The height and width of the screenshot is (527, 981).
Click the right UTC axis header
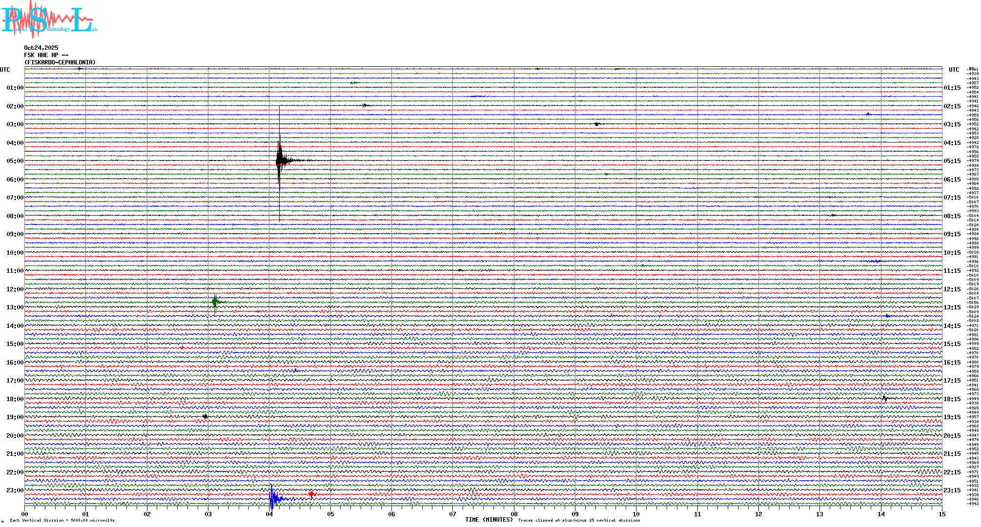pyautogui.click(x=954, y=70)
